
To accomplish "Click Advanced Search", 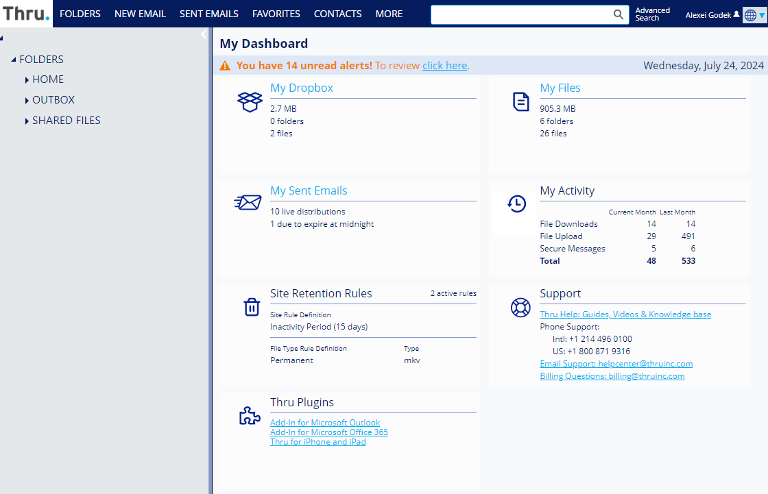I will pos(652,14).
